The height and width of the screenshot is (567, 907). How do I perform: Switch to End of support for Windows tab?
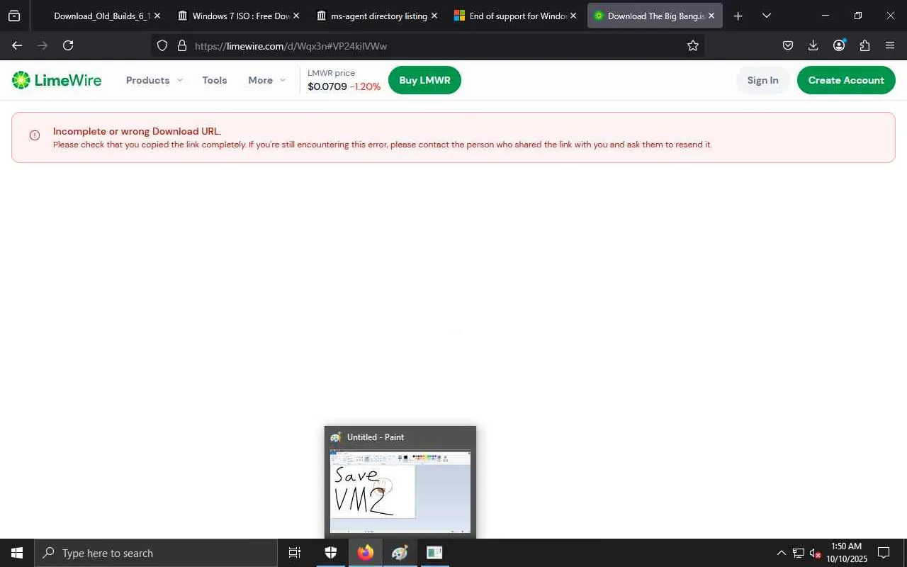click(517, 16)
